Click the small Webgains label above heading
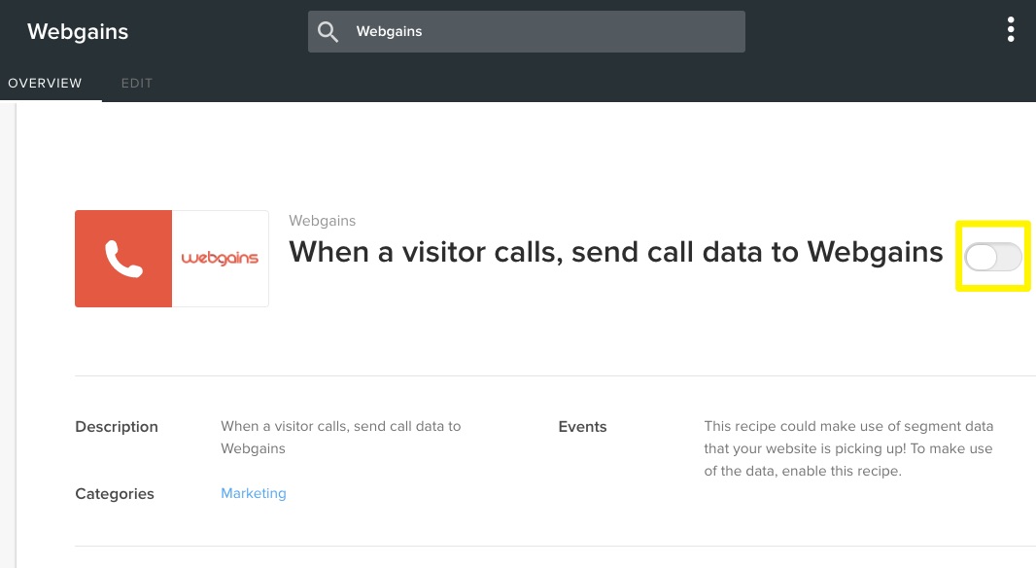 point(323,221)
